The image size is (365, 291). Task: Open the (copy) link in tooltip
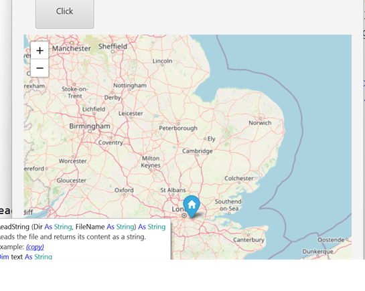point(35,247)
